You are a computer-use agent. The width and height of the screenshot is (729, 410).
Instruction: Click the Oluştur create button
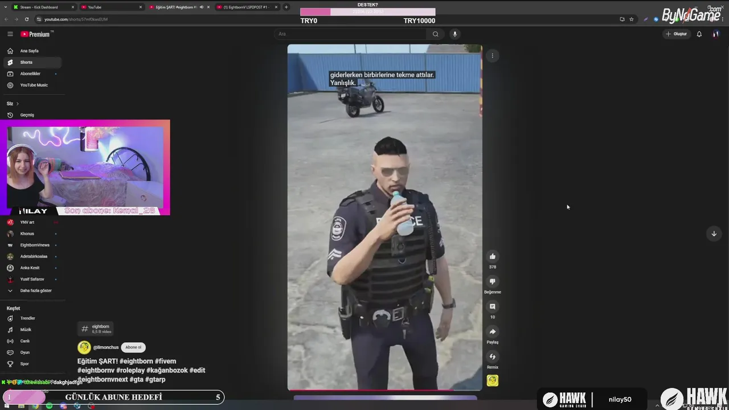click(x=677, y=34)
